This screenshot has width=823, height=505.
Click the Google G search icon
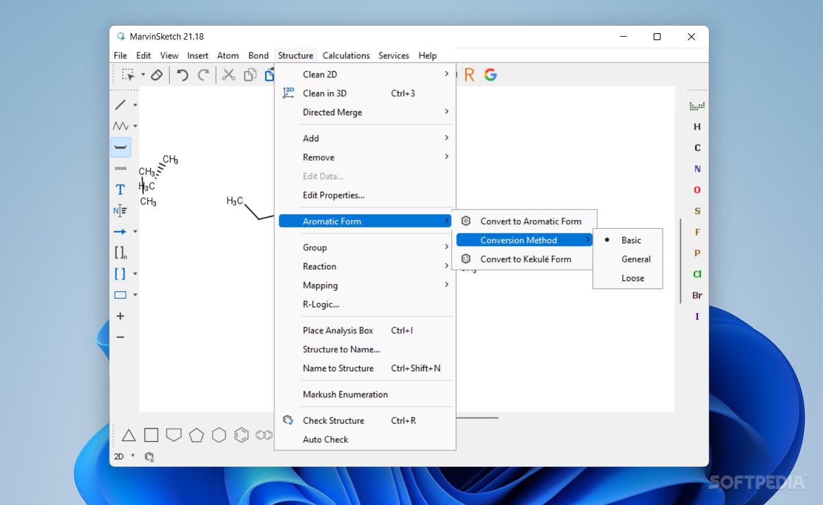491,74
